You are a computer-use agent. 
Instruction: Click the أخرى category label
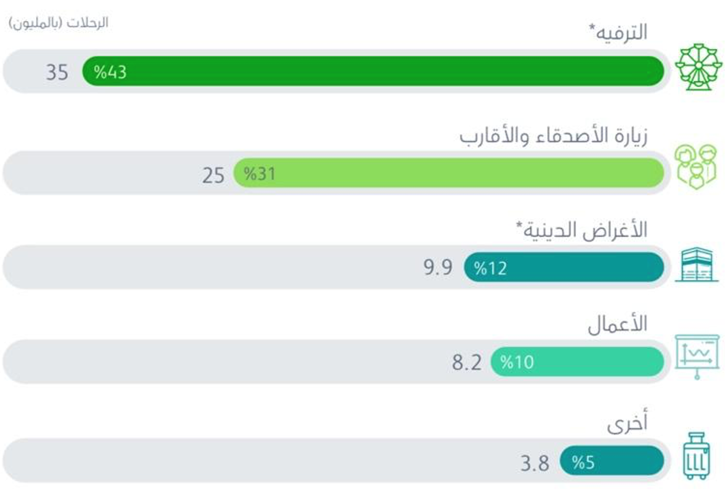coord(627,422)
